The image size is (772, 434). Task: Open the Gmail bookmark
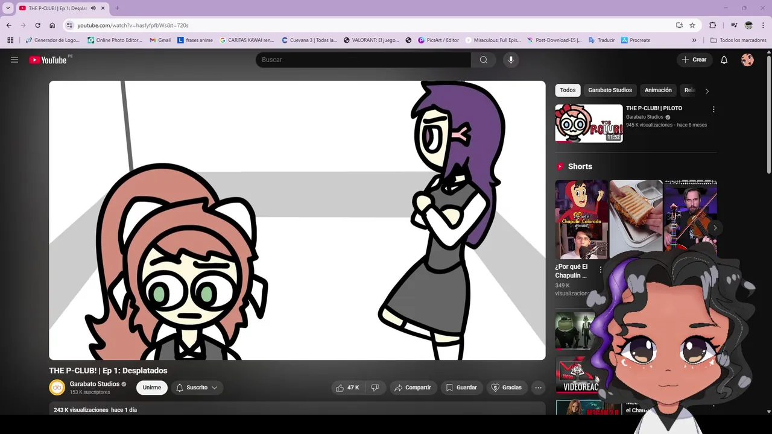tap(160, 40)
